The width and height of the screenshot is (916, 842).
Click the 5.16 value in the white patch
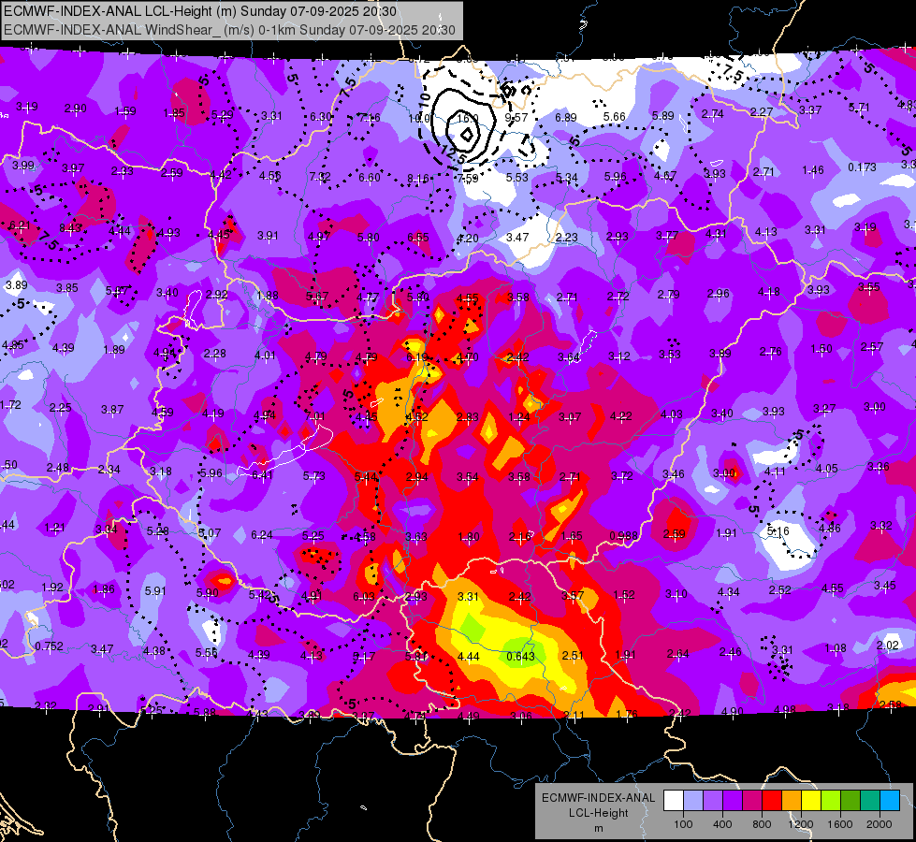coord(778,530)
